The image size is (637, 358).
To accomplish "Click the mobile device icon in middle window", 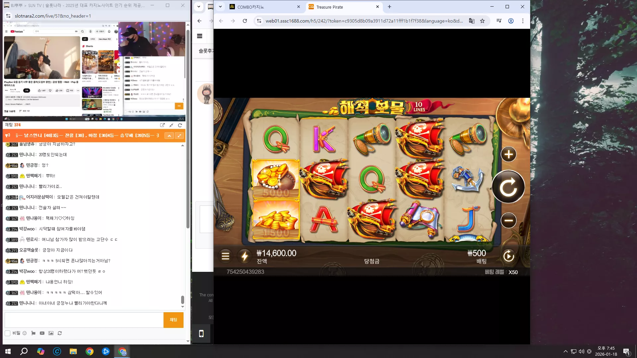I will (201, 333).
